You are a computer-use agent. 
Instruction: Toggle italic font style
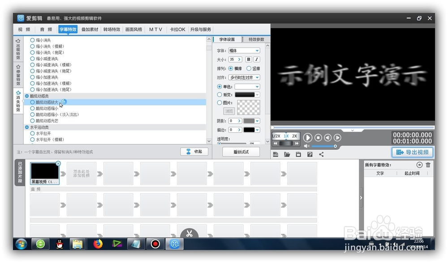(257, 59)
